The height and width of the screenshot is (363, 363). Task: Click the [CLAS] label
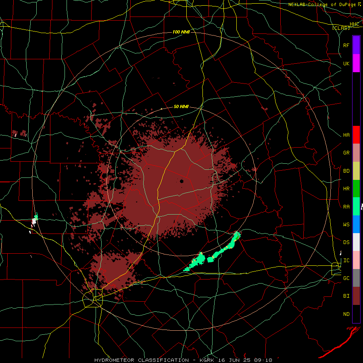(341, 28)
